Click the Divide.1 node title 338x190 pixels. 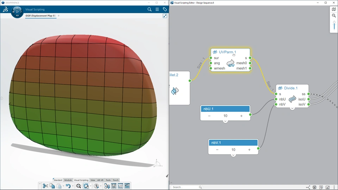[291, 88]
